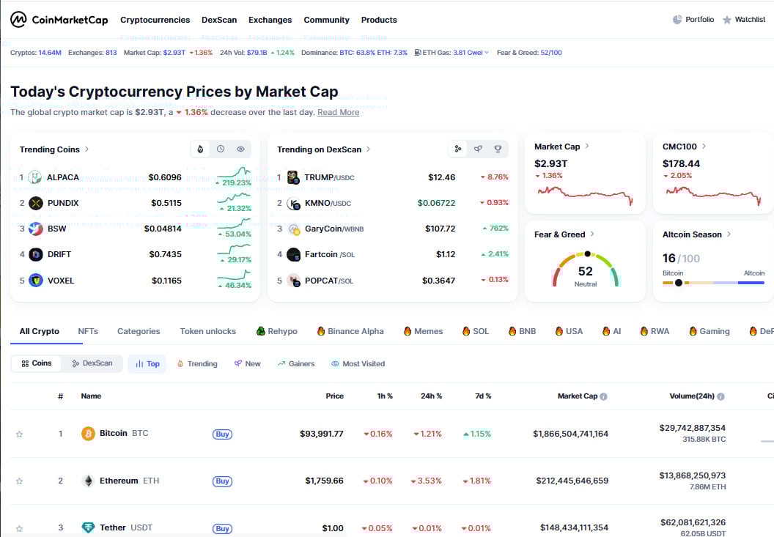Select the eye filter in Trending Coins

click(x=240, y=149)
